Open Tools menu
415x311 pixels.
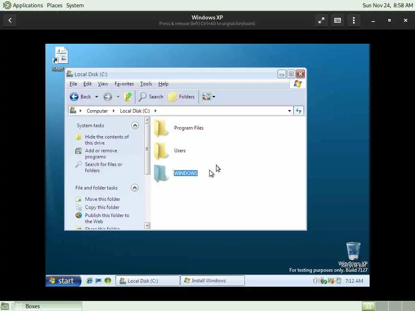tap(146, 84)
